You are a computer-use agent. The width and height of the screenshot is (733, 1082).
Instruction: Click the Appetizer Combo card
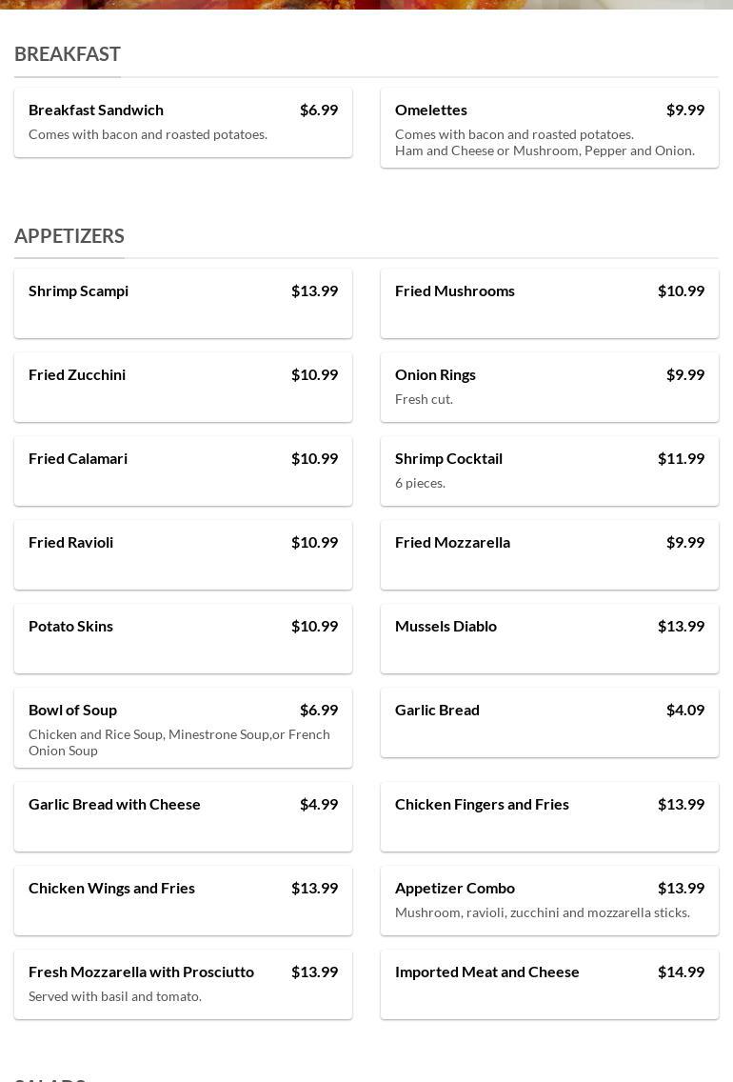[x=549, y=900]
